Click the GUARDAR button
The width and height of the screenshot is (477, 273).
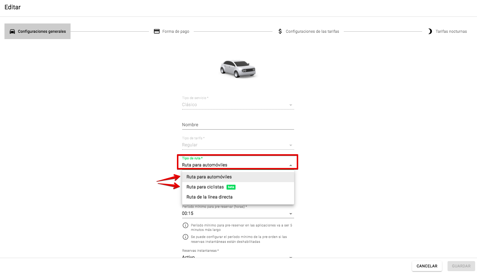click(461, 266)
